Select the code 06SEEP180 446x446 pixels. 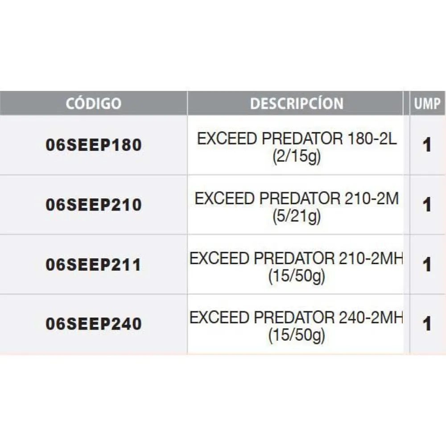click(x=94, y=145)
